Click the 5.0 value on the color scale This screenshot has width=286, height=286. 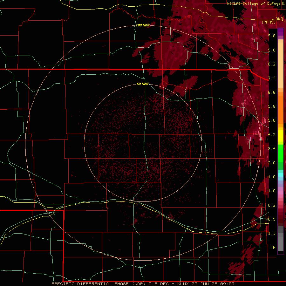(x=272, y=120)
